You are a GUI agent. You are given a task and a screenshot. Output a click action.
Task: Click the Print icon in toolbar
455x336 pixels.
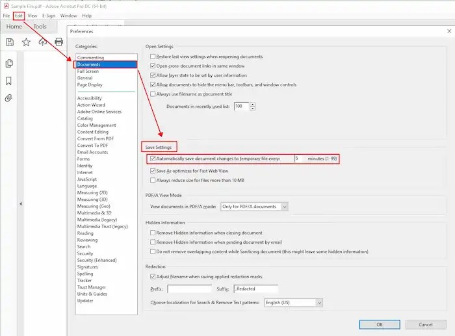pyautogui.click(x=59, y=42)
